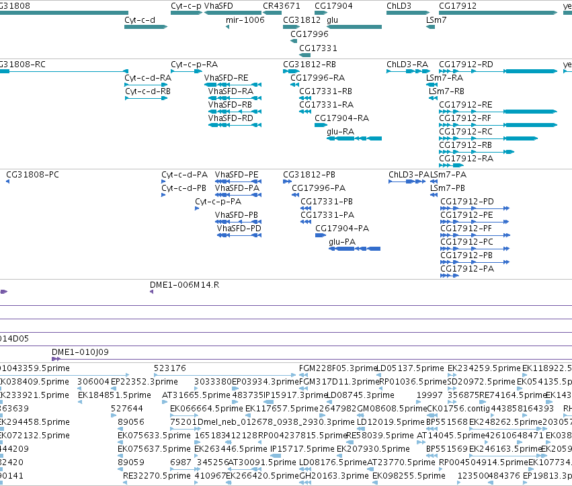Click the CG17904-PA protein label
The height and width of the screenshot is (486, 572).
342,229
